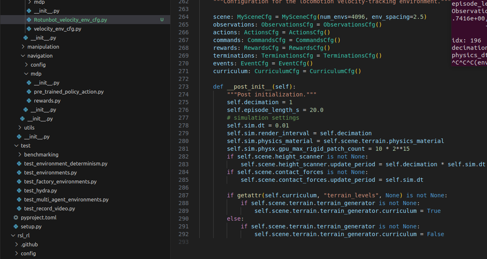The height and width of the screenshot is (259, 487).
Task: Click line number 273 in gutter
Action: [184, 87]
